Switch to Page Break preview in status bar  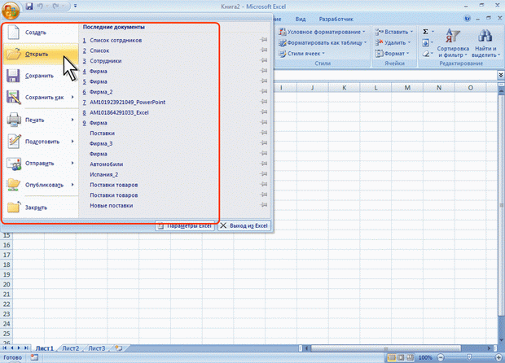[x=410, y=357]
